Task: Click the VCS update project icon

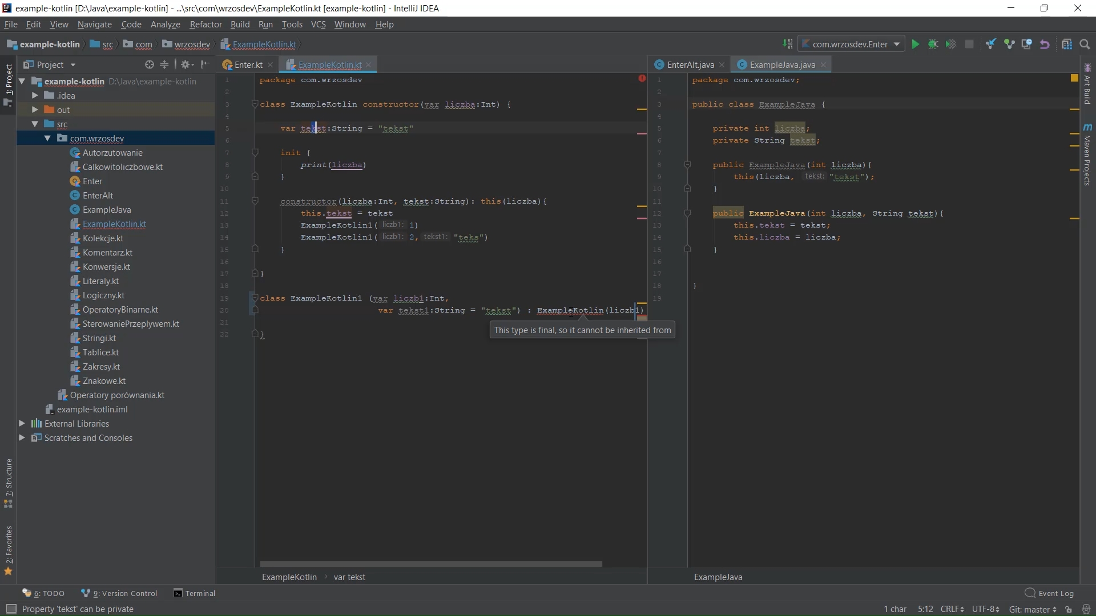Action: (x=991, y=44)
